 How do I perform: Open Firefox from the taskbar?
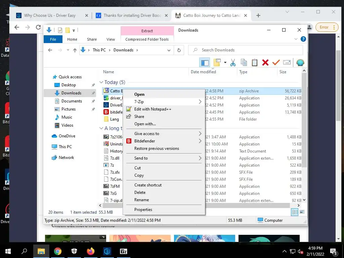click(90, 251)
